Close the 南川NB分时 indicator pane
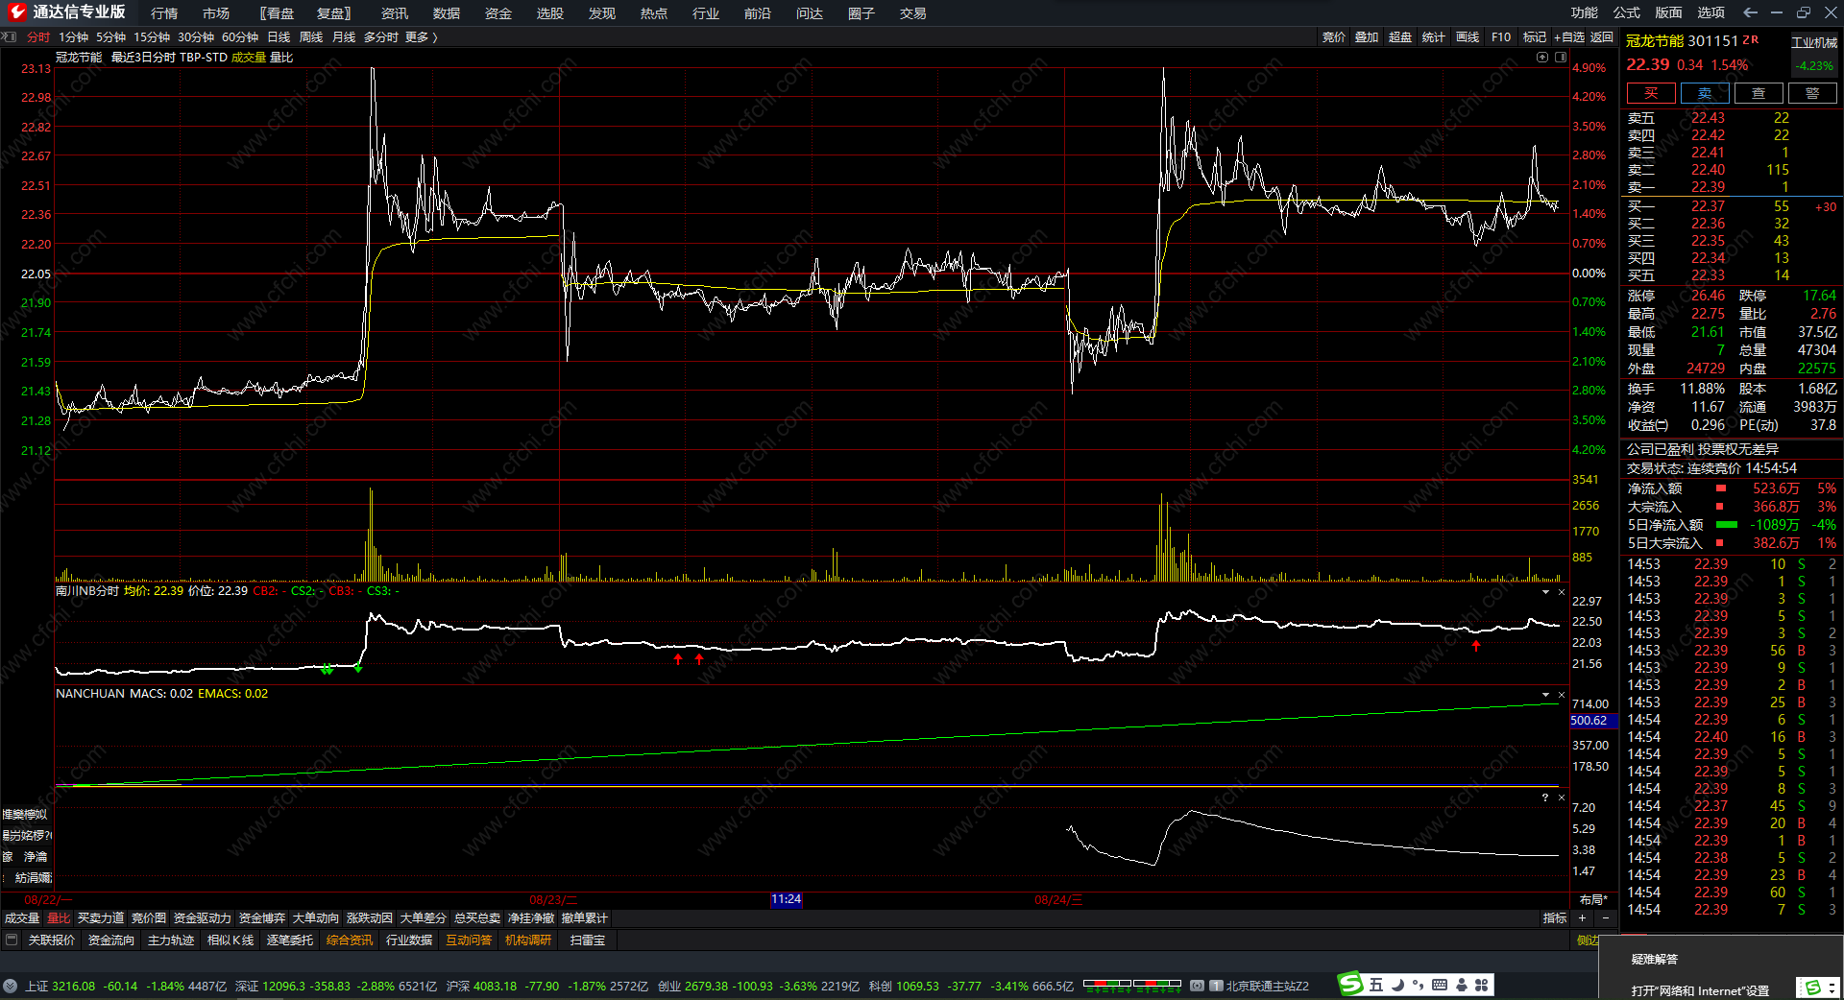Screen dimensions: 1844x1000 point(1562,592)
